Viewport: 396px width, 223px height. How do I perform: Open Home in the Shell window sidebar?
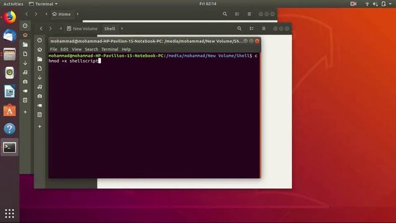click(40, 50)
